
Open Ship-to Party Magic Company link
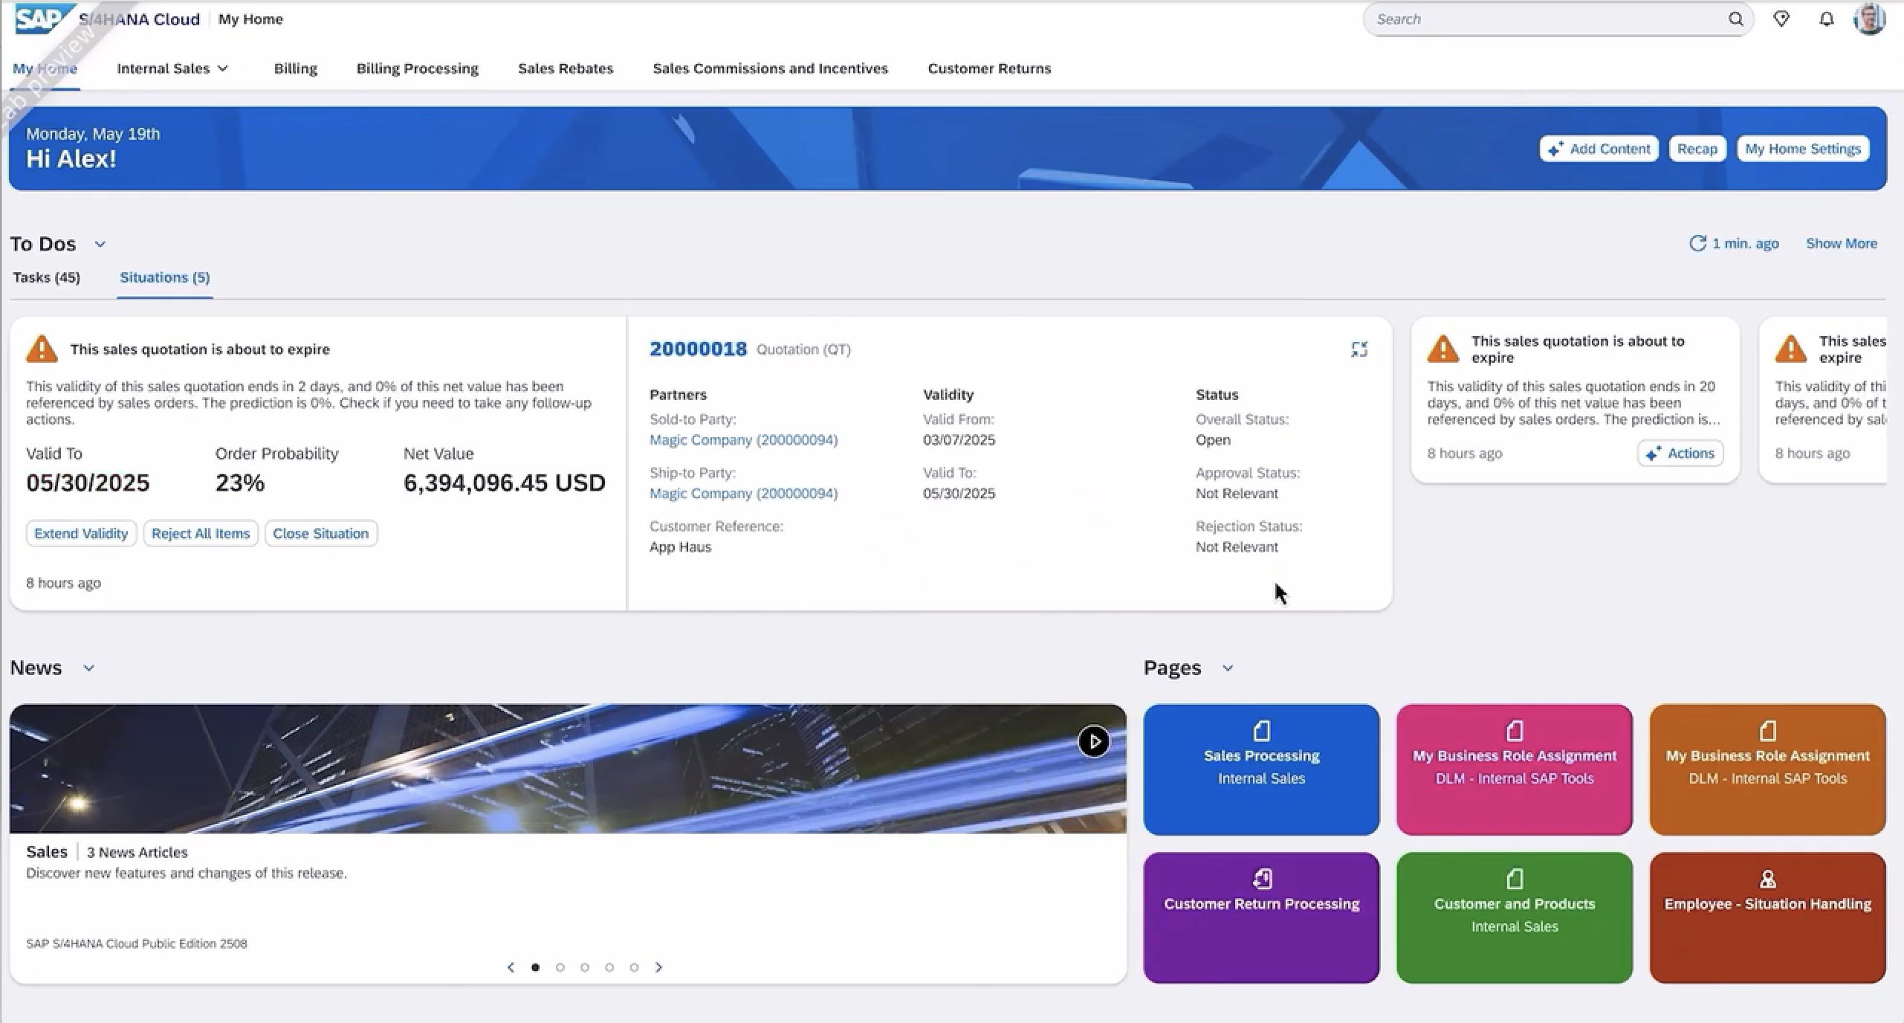pos(743,493)
